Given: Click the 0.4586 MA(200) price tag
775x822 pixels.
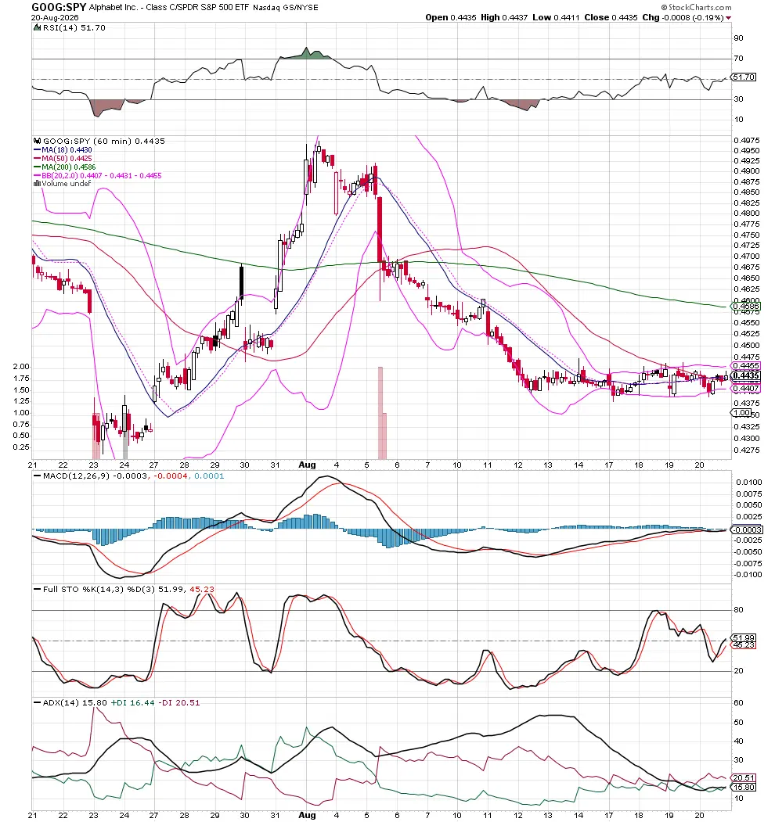Looking at the screenshot, I should tap(745, 306).
